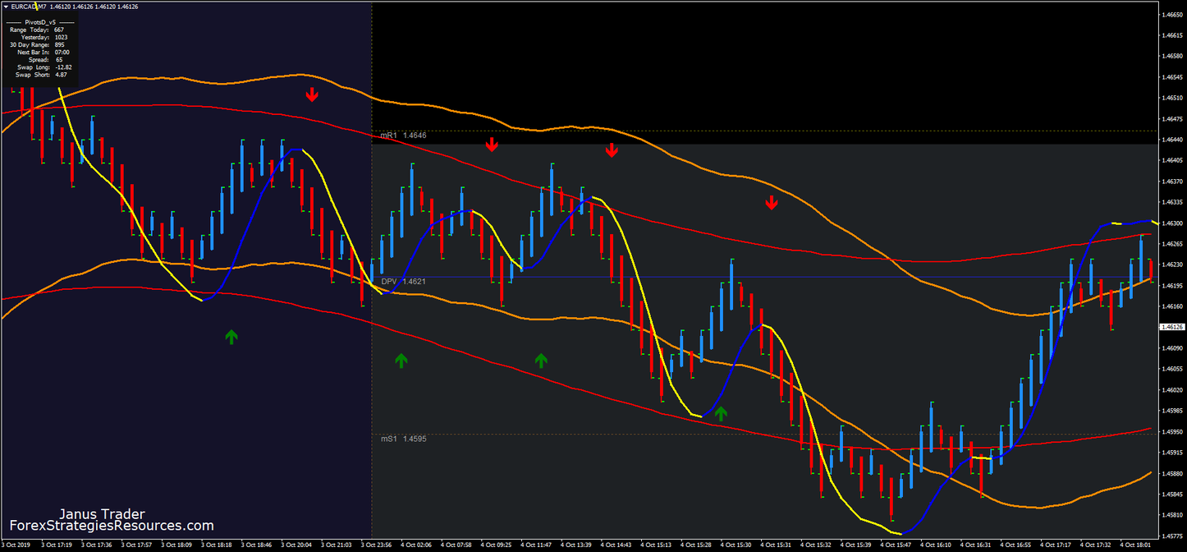Viewport: 1187px width, 552px height.
Task: Click the rightmost red down arrow near 4 Oct 15:31
Action: pos(770,203)
